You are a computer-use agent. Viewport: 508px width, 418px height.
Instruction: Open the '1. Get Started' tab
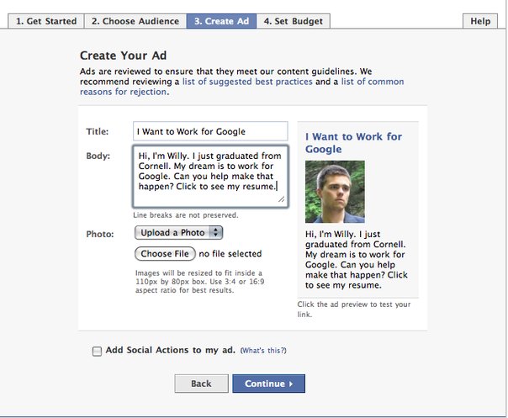(x=46, y=21)
